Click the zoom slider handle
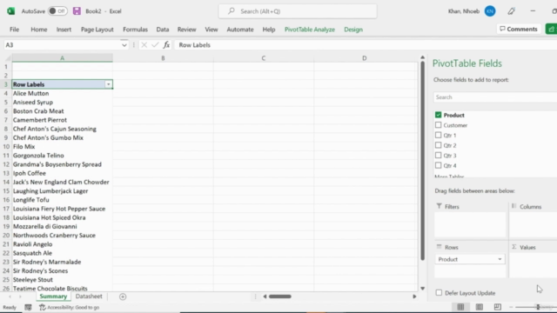This screenshot has height=313, width=557. pos(538,307)
